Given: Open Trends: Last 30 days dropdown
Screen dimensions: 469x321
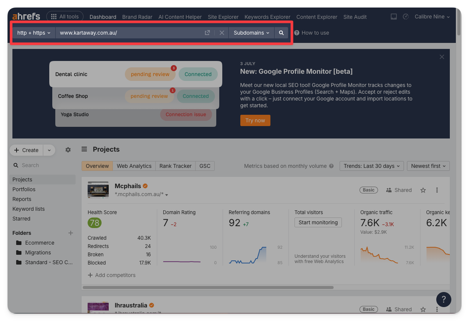Looking at the screenshot, I should [x=372, y=166].
